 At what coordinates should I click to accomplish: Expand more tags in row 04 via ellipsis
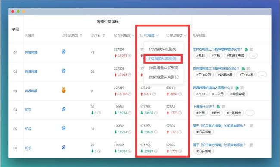tap(250, 113)
